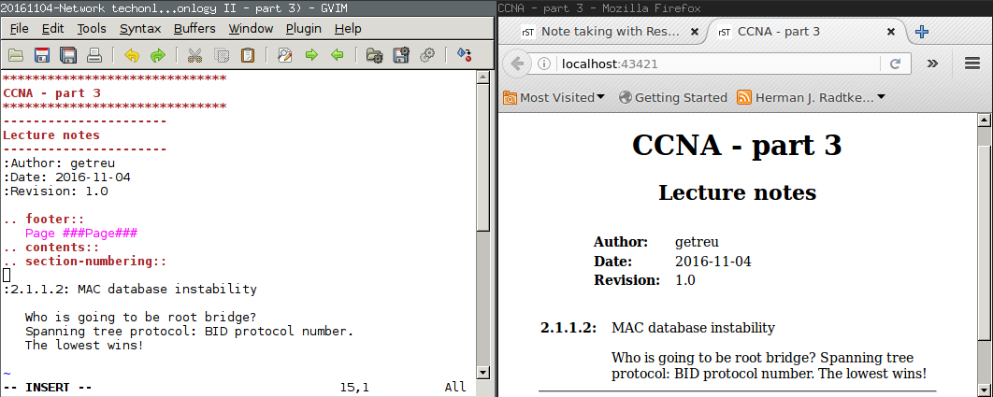The image size is (993, 397).
Task: Save the current file via floppy icon
Action: (x=42, y=55)
